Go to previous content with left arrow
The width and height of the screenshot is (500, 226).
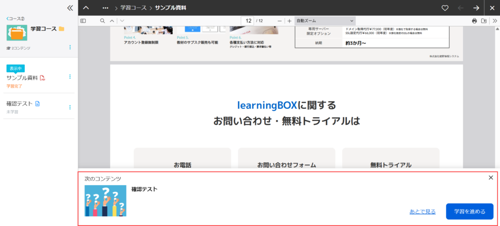point(460,8)
